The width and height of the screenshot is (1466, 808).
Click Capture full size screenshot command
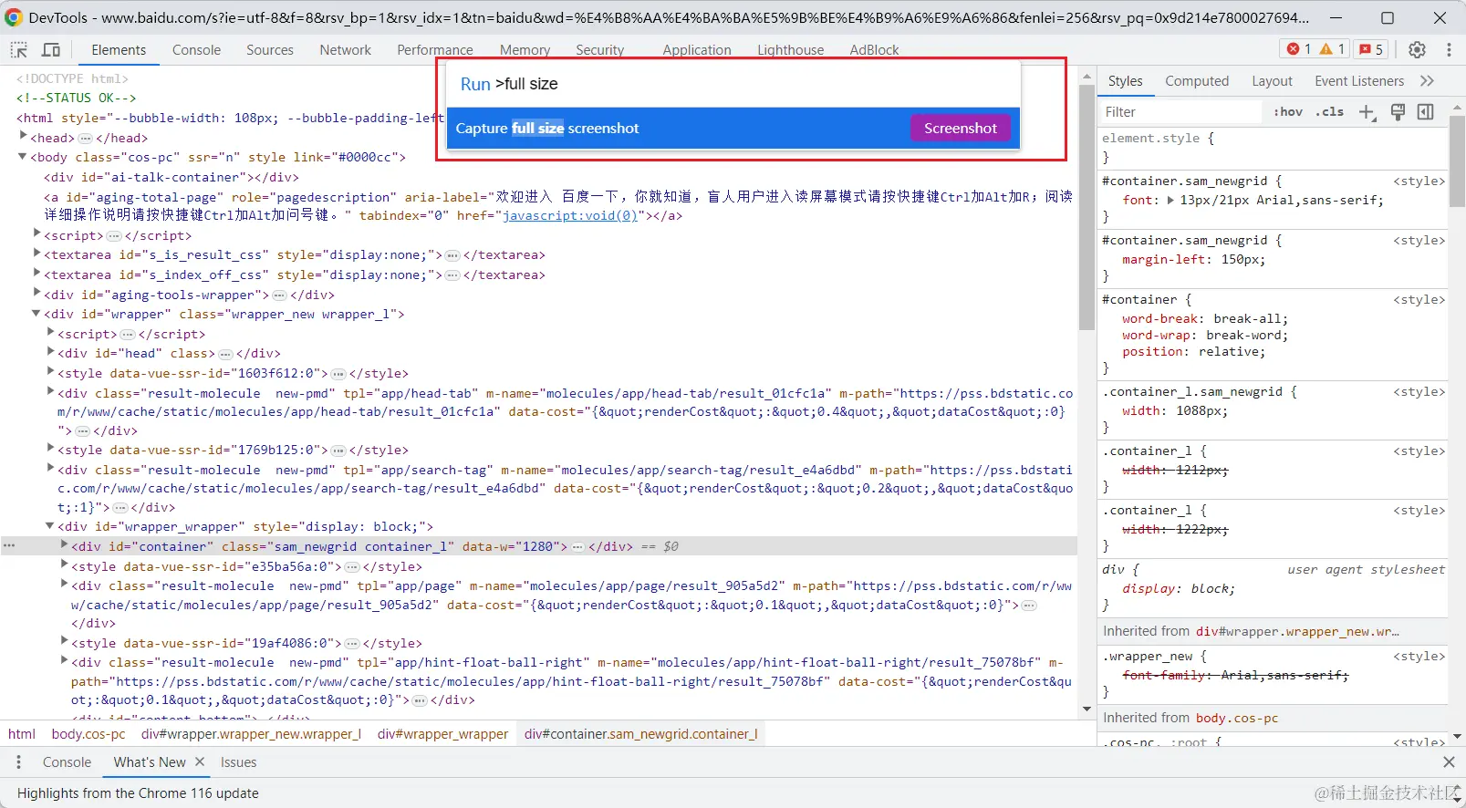(x=733, y=129)
